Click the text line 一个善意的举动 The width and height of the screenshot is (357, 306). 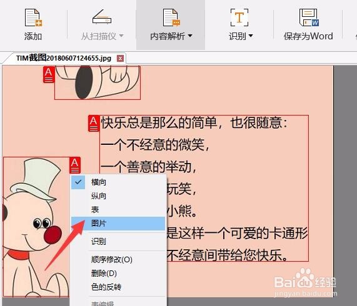148,167
